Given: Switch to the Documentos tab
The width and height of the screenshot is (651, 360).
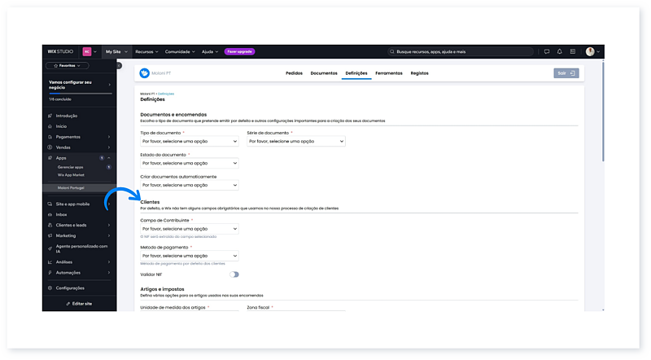Looking at the screenshot, I should pyautogui.click(x=324, y=73).
